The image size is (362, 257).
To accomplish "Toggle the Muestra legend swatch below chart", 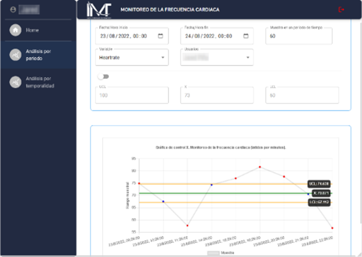I will (x=213, y=253).
